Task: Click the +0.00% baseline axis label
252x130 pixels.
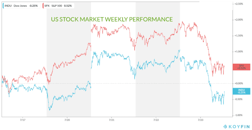Action: (x=239, y=83)
